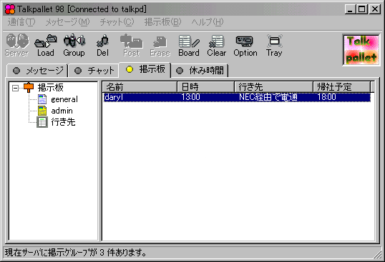This screenshot has height=262, width=385.
Task: Click the Server toolbar icon
Action: 16,46
